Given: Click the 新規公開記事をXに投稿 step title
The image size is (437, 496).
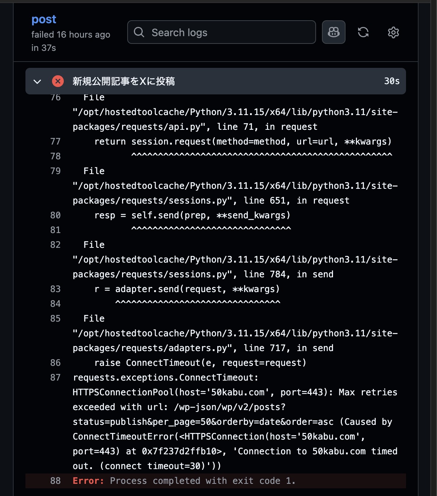Looking at the screenshot, I should tap(124, 81).
